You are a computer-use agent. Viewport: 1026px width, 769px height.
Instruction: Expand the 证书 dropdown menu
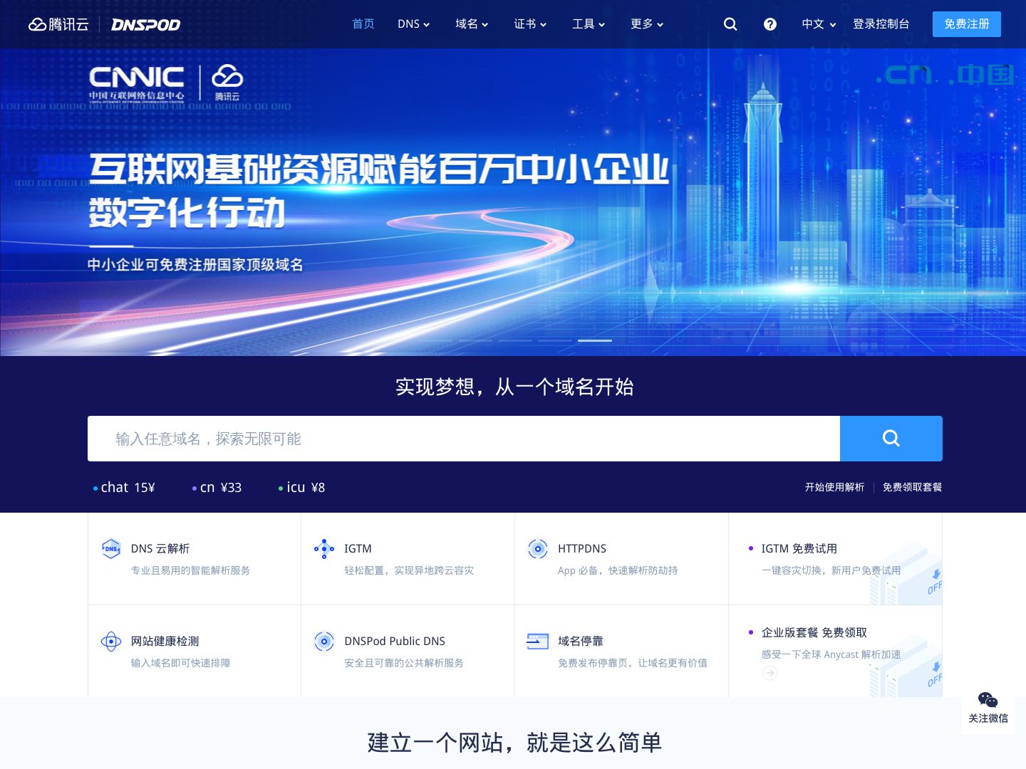pyautogui.click(x=530, y=24)
